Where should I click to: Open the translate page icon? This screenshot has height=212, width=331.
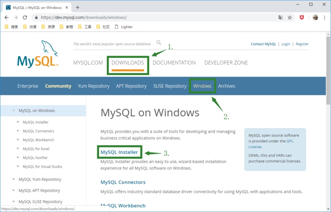[x=280, y=18]
